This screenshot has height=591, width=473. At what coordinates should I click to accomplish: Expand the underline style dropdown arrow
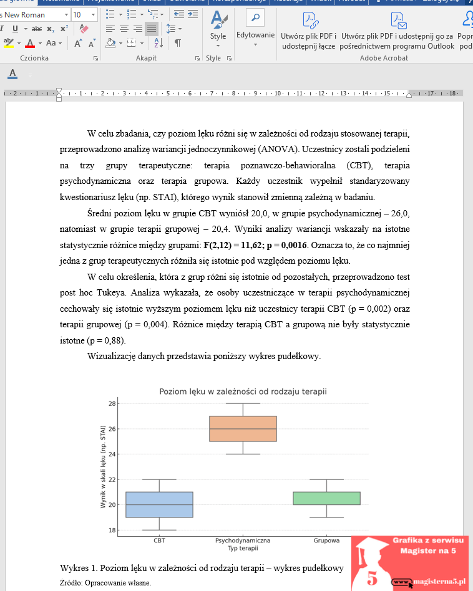[26, 29]
